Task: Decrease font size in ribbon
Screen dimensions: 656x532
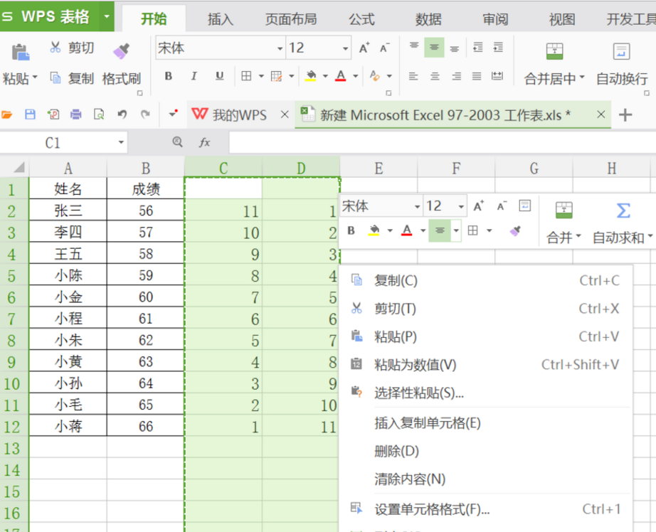Action: pyautogui.click(x=384, y=48)
